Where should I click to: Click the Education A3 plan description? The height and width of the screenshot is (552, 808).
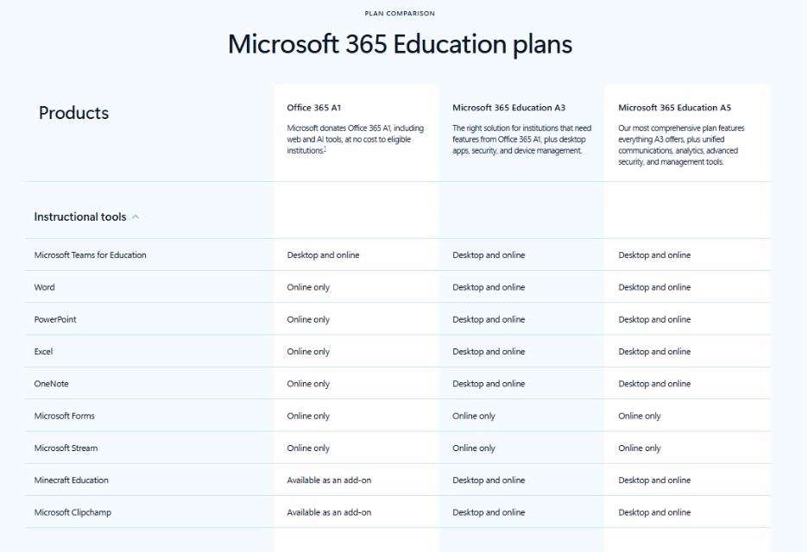(521, 139)
